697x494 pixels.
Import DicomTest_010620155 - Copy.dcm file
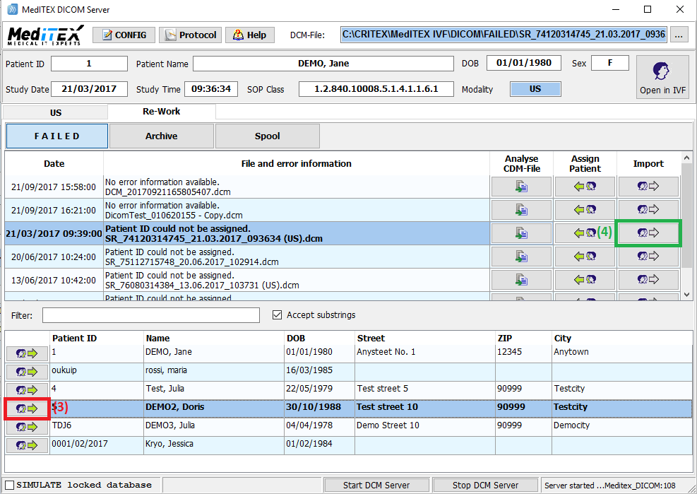coord(648,210)
